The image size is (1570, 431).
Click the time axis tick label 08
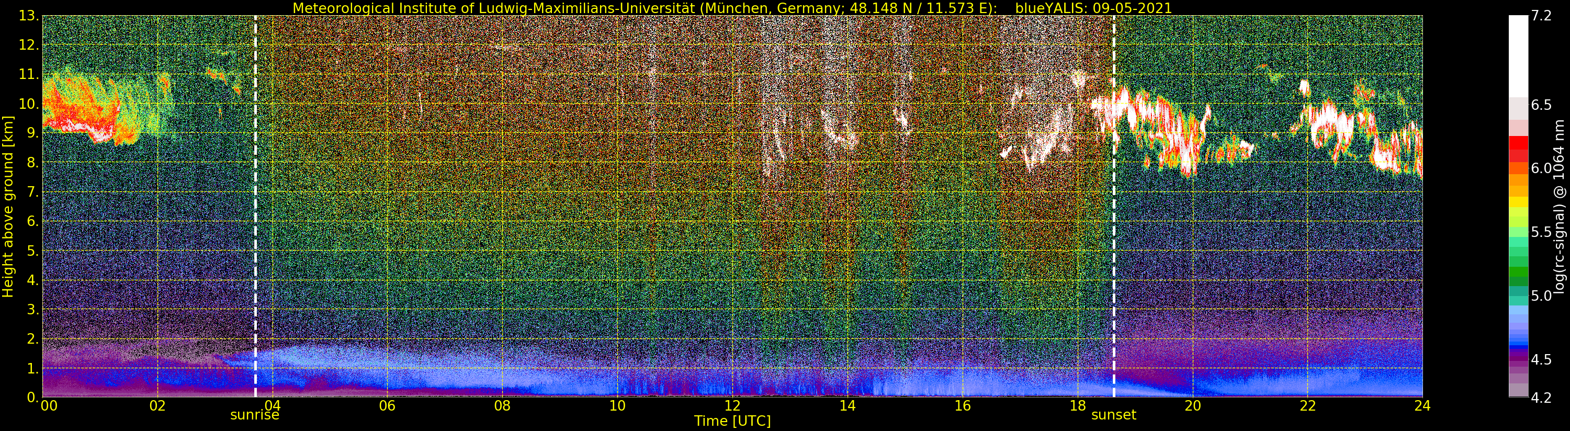point(502,406)
